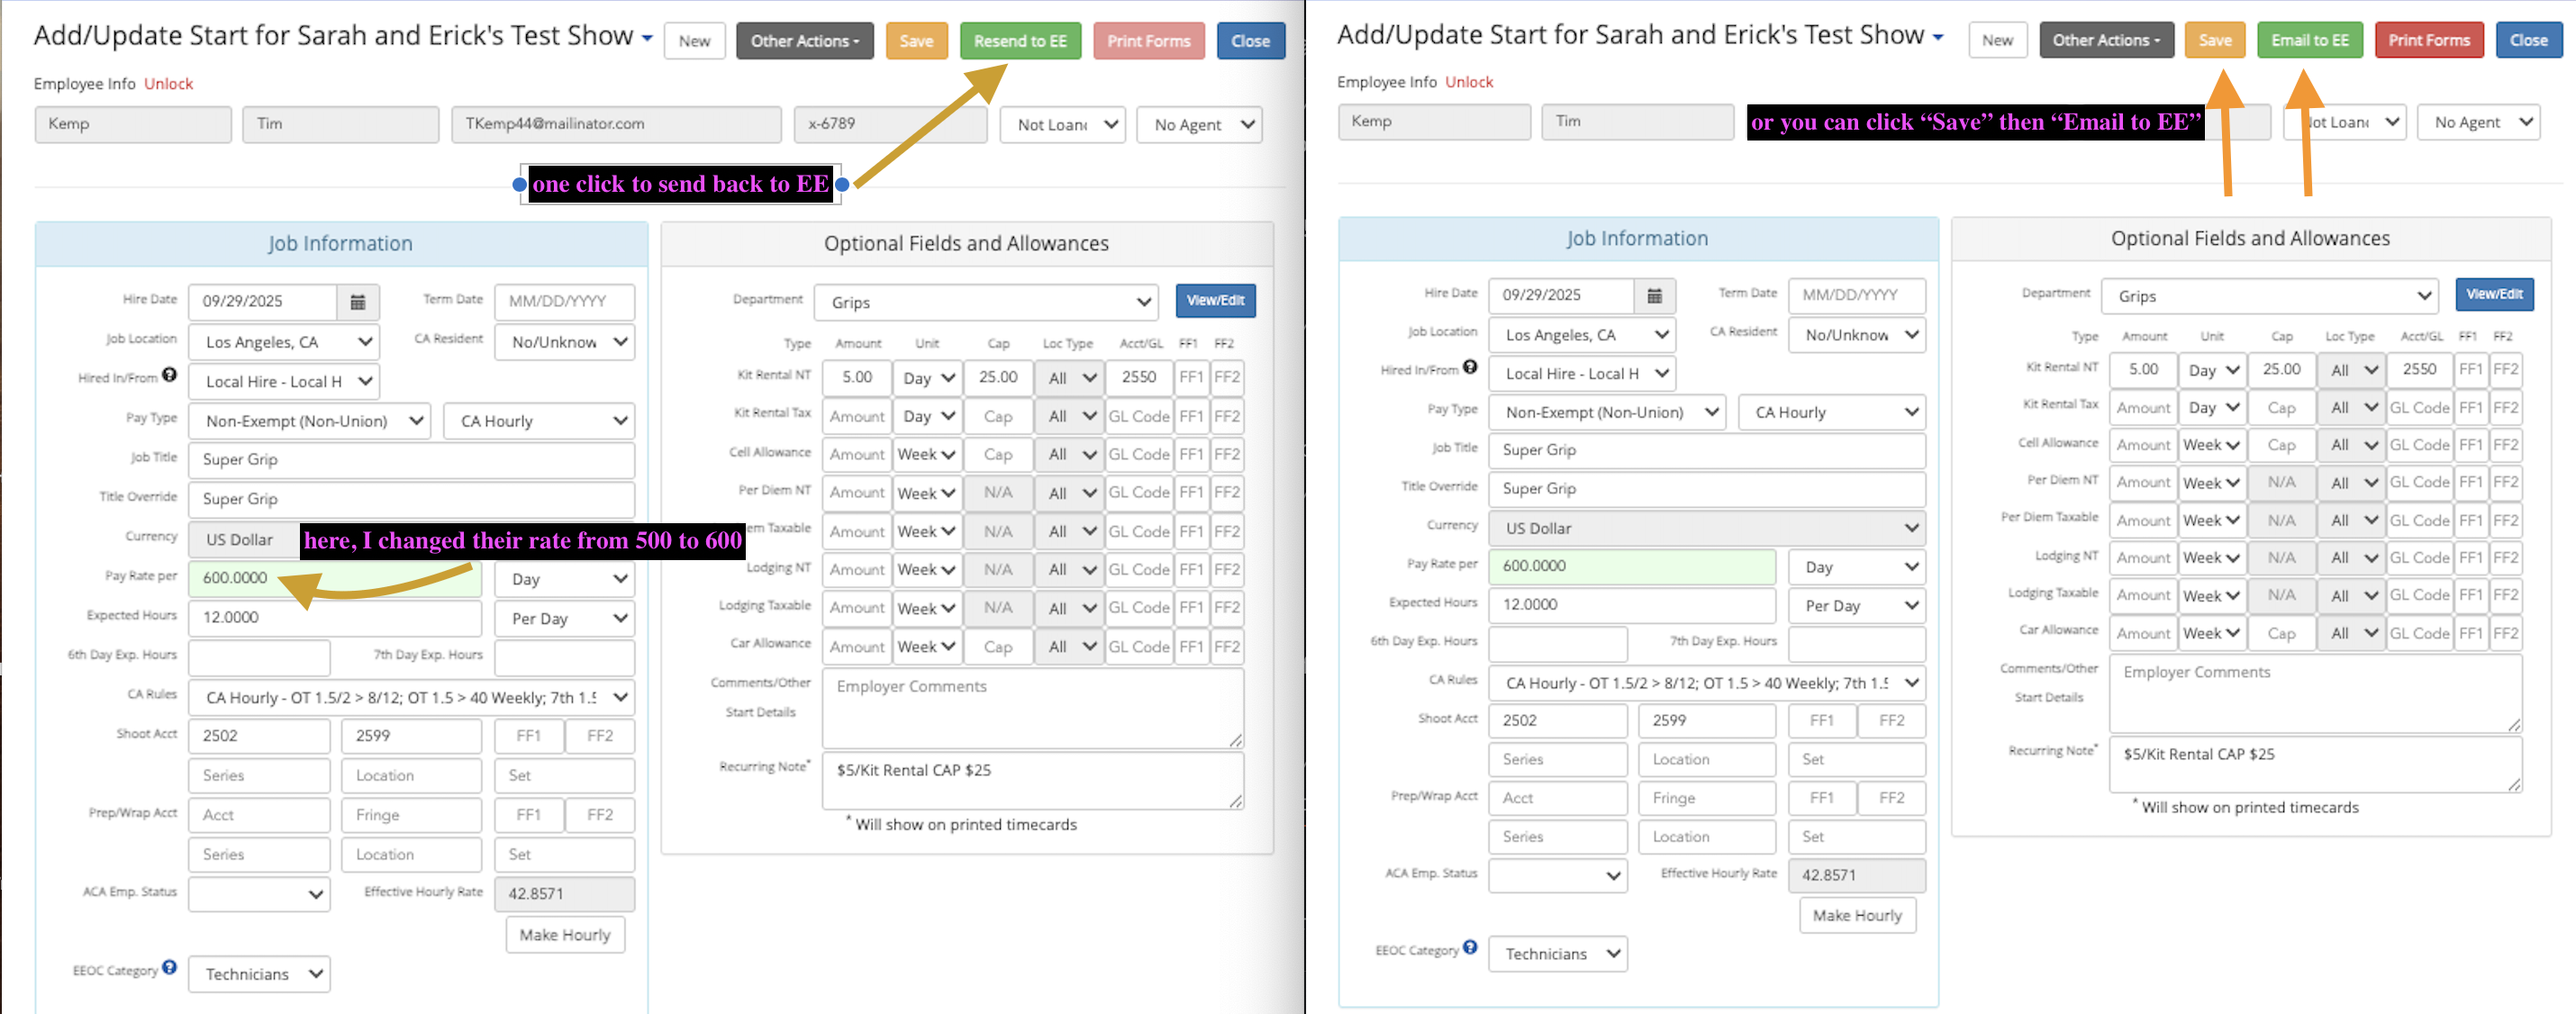Click the Email to EE button

2309,40
